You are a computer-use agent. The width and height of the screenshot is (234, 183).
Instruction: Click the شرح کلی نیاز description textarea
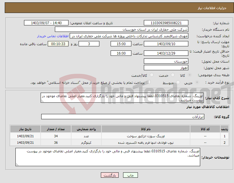(122, 98)
